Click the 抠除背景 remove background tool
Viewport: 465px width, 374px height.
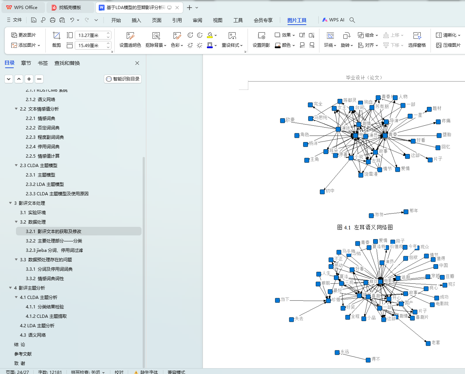pos(156,40)
